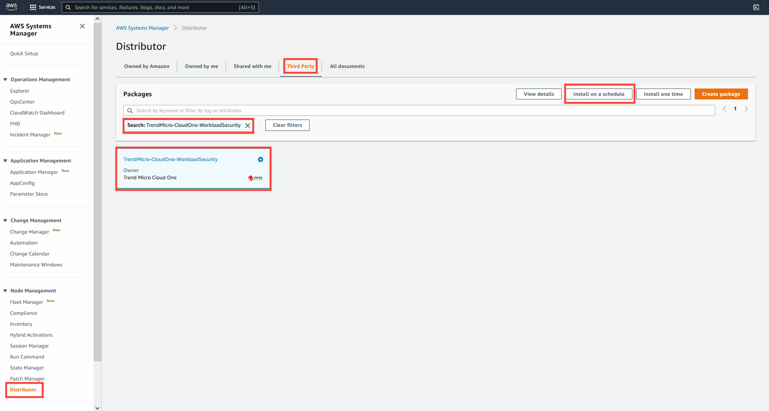Click Install one time button
769x411 pixels.
(663, 94)
